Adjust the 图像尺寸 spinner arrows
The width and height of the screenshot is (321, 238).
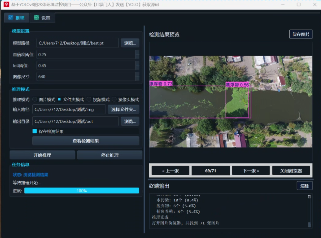click(x=137, y=77)
